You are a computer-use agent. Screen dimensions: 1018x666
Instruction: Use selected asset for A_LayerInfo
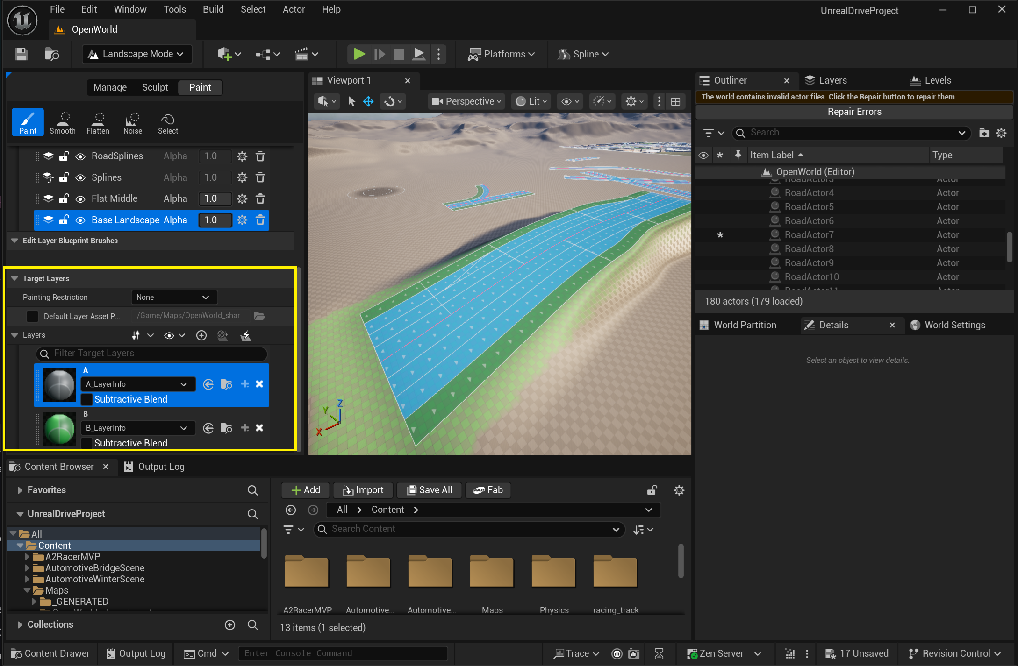[208, 384]
